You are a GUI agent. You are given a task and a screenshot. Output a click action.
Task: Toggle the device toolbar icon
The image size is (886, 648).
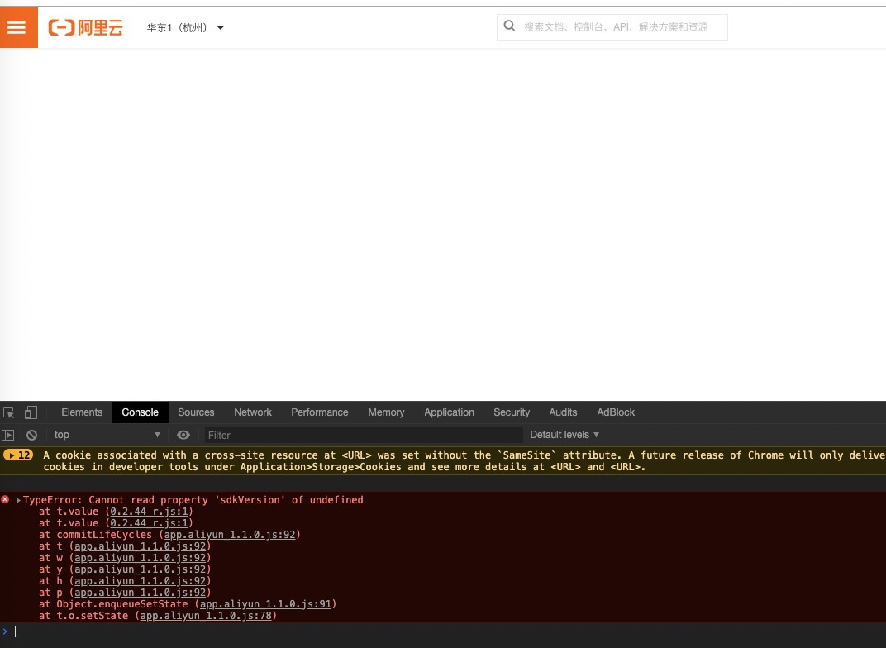pyautogui.click(x=31, y=412)
